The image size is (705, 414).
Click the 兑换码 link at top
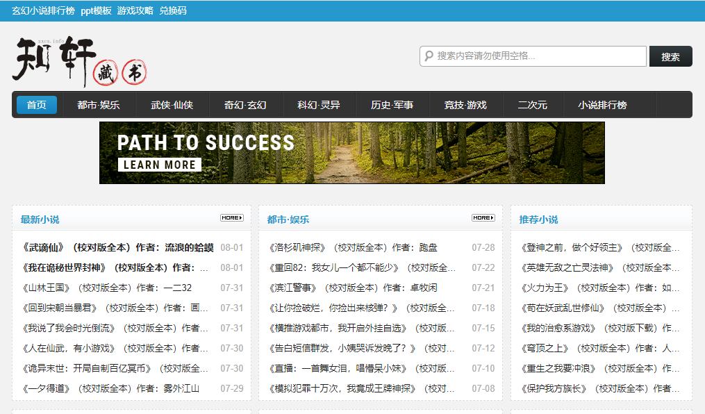pyautogui.click(x=173, y=10)
